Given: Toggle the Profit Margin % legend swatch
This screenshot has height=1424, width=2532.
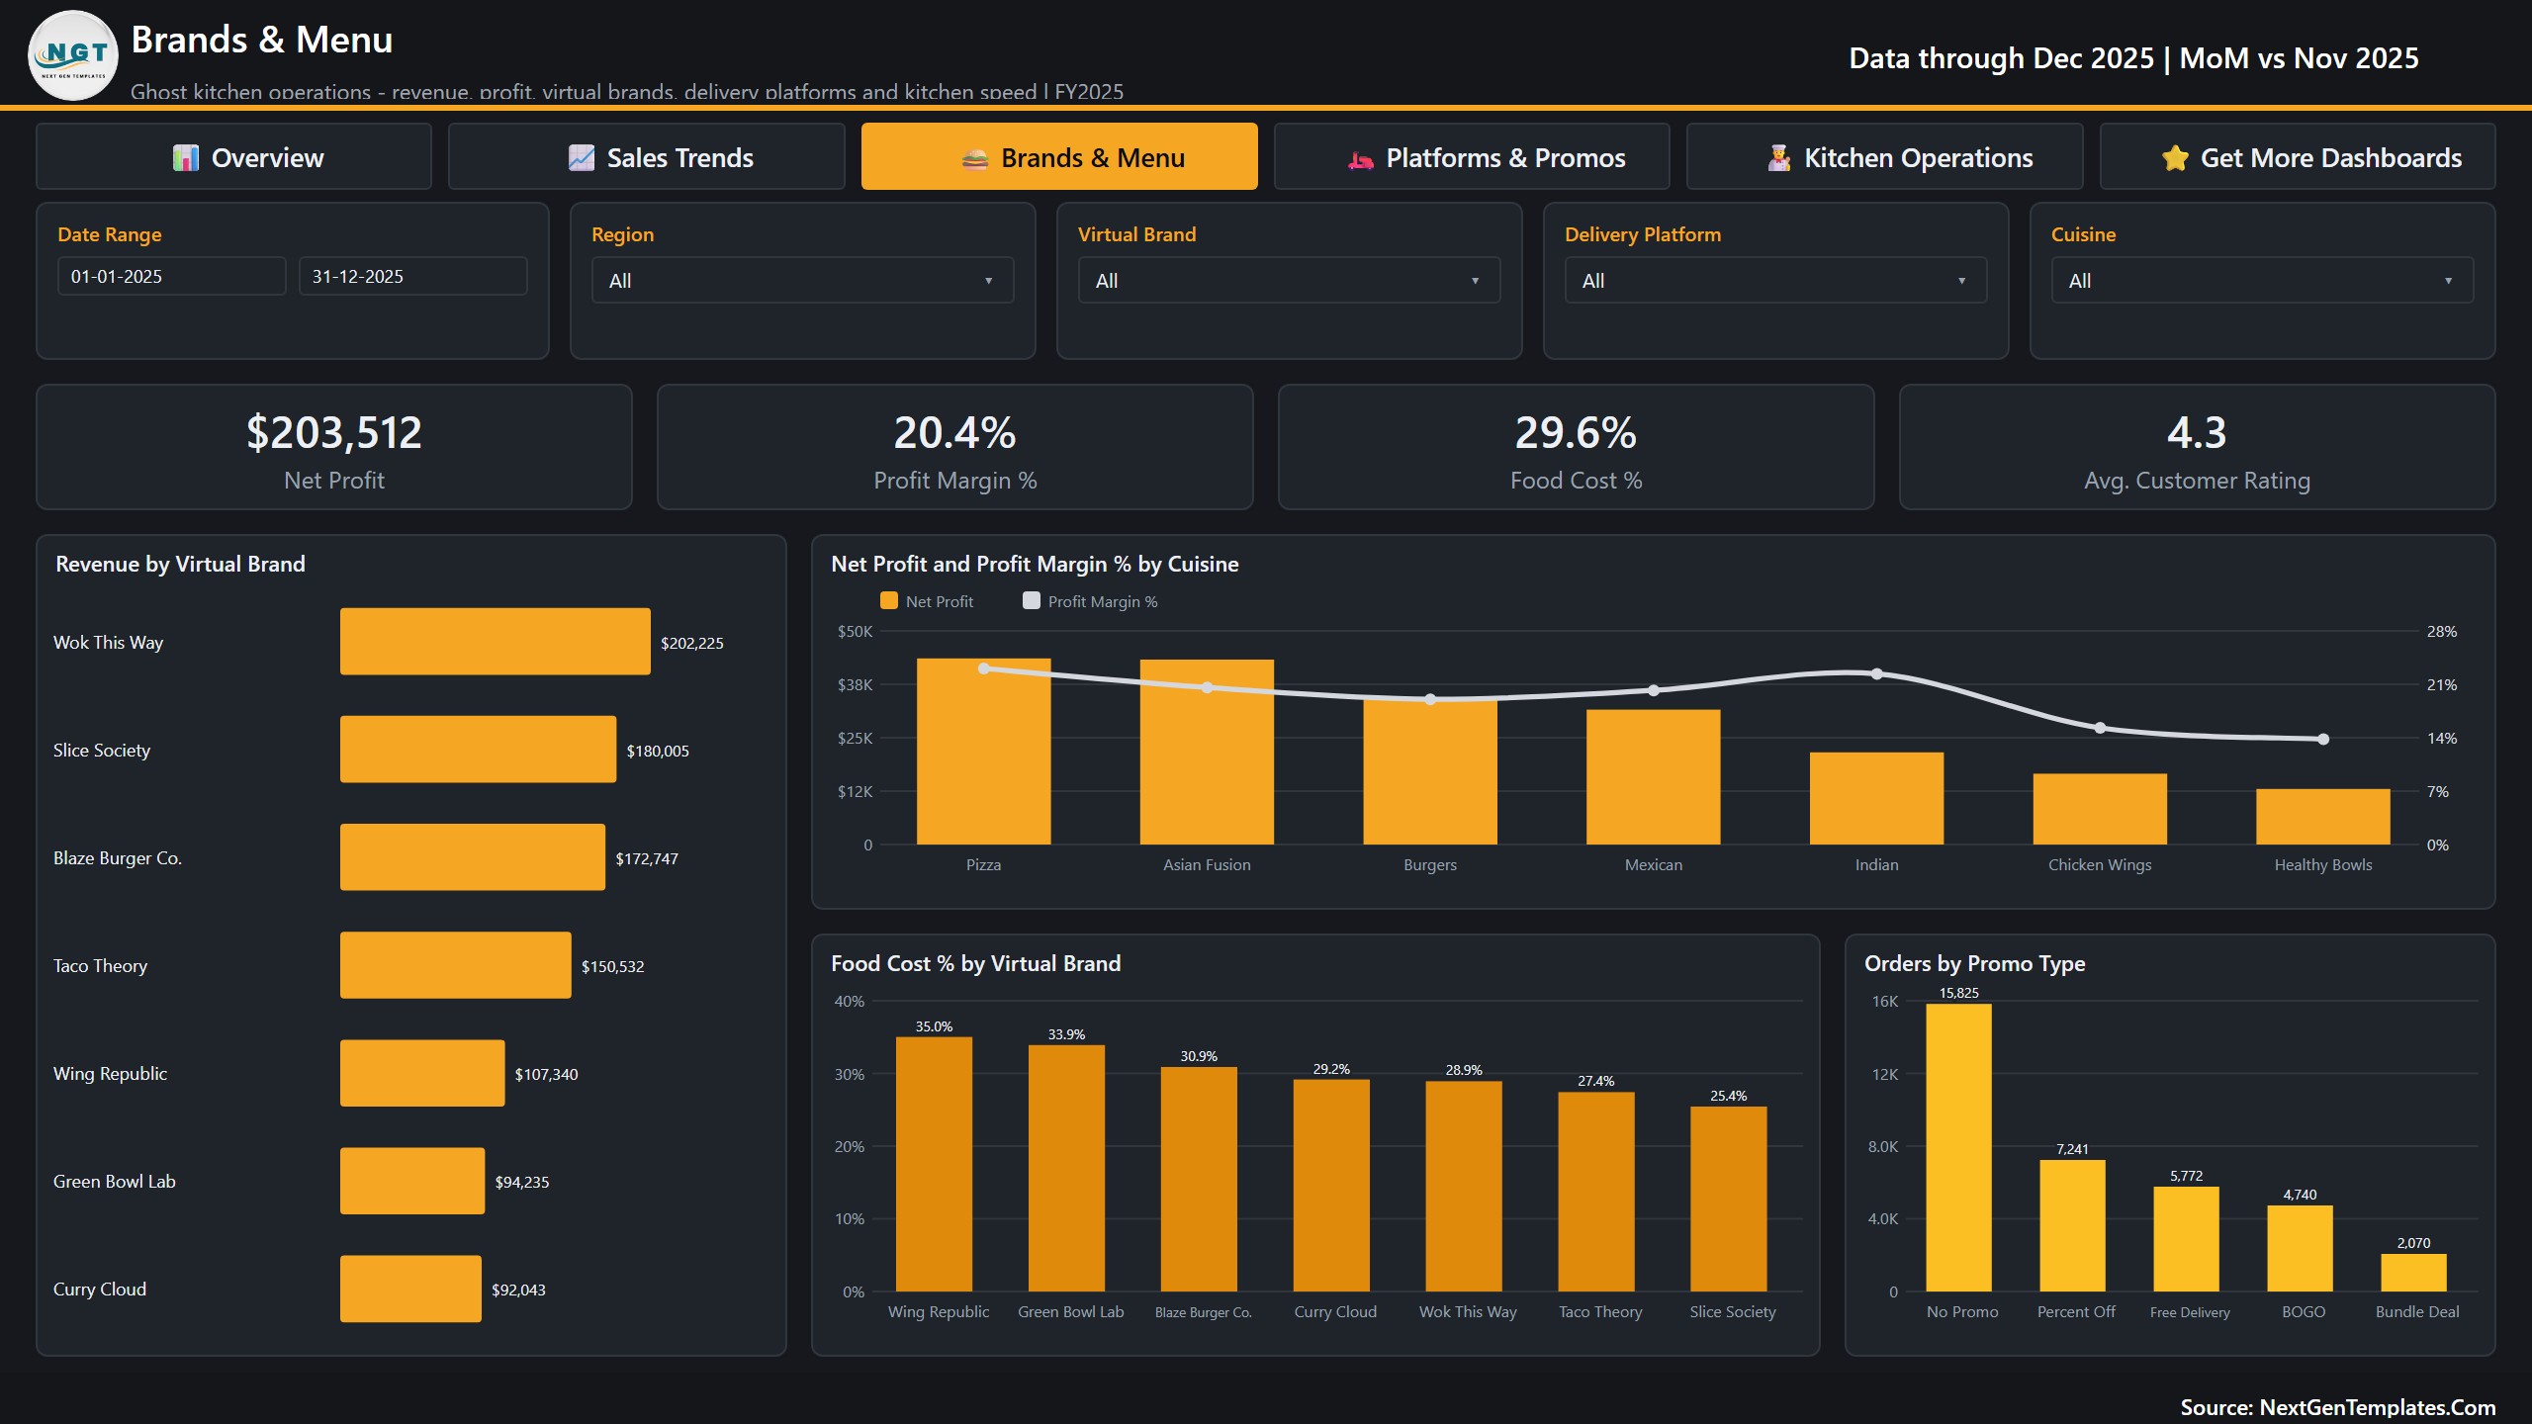Looking at the screenshot, I should (1032, 601).
